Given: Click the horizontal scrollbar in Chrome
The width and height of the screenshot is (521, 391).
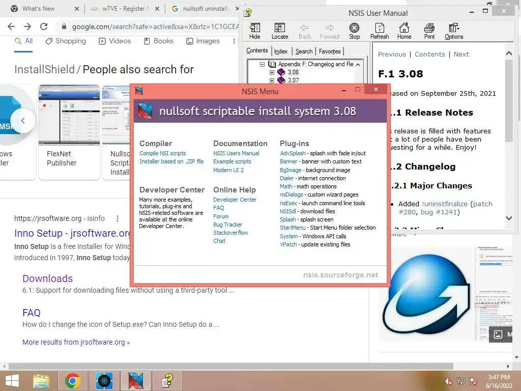Looking at the screenshot, I should point(230,366).
